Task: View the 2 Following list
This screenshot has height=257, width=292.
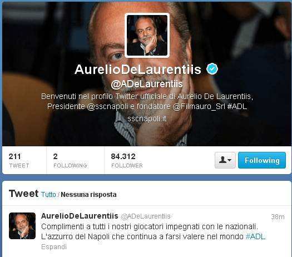Action: [x=70, y=160]
